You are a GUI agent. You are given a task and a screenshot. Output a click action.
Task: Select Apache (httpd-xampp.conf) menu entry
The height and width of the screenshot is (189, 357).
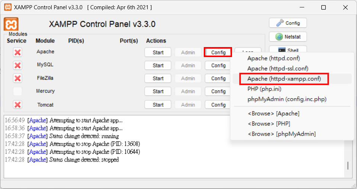click(284, 79)
